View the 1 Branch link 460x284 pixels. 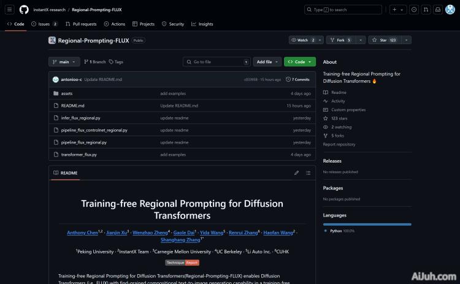[94, 62]
